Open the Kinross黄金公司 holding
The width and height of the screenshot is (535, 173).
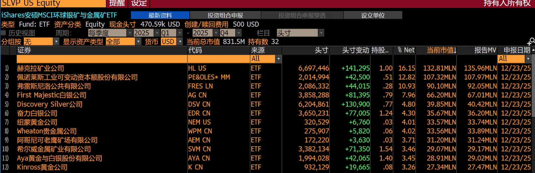42,167
